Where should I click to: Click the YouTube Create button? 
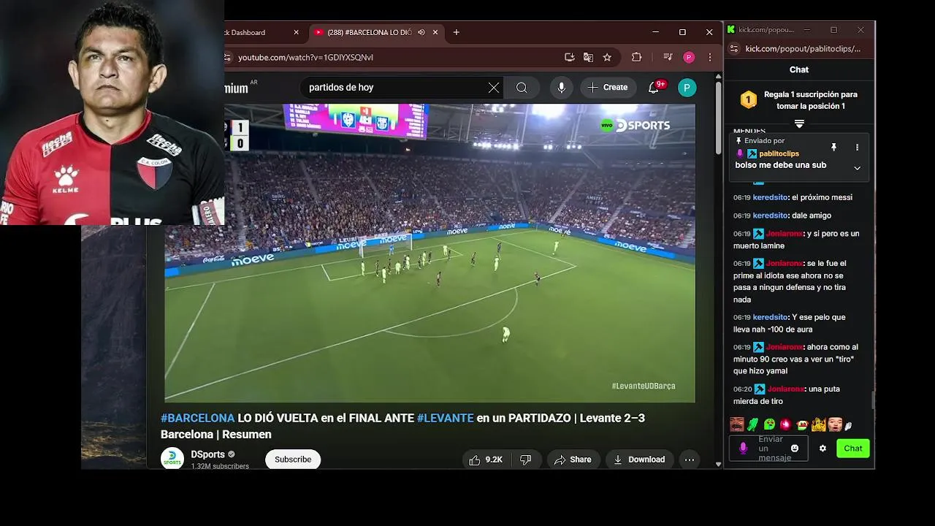coord(608,88)
